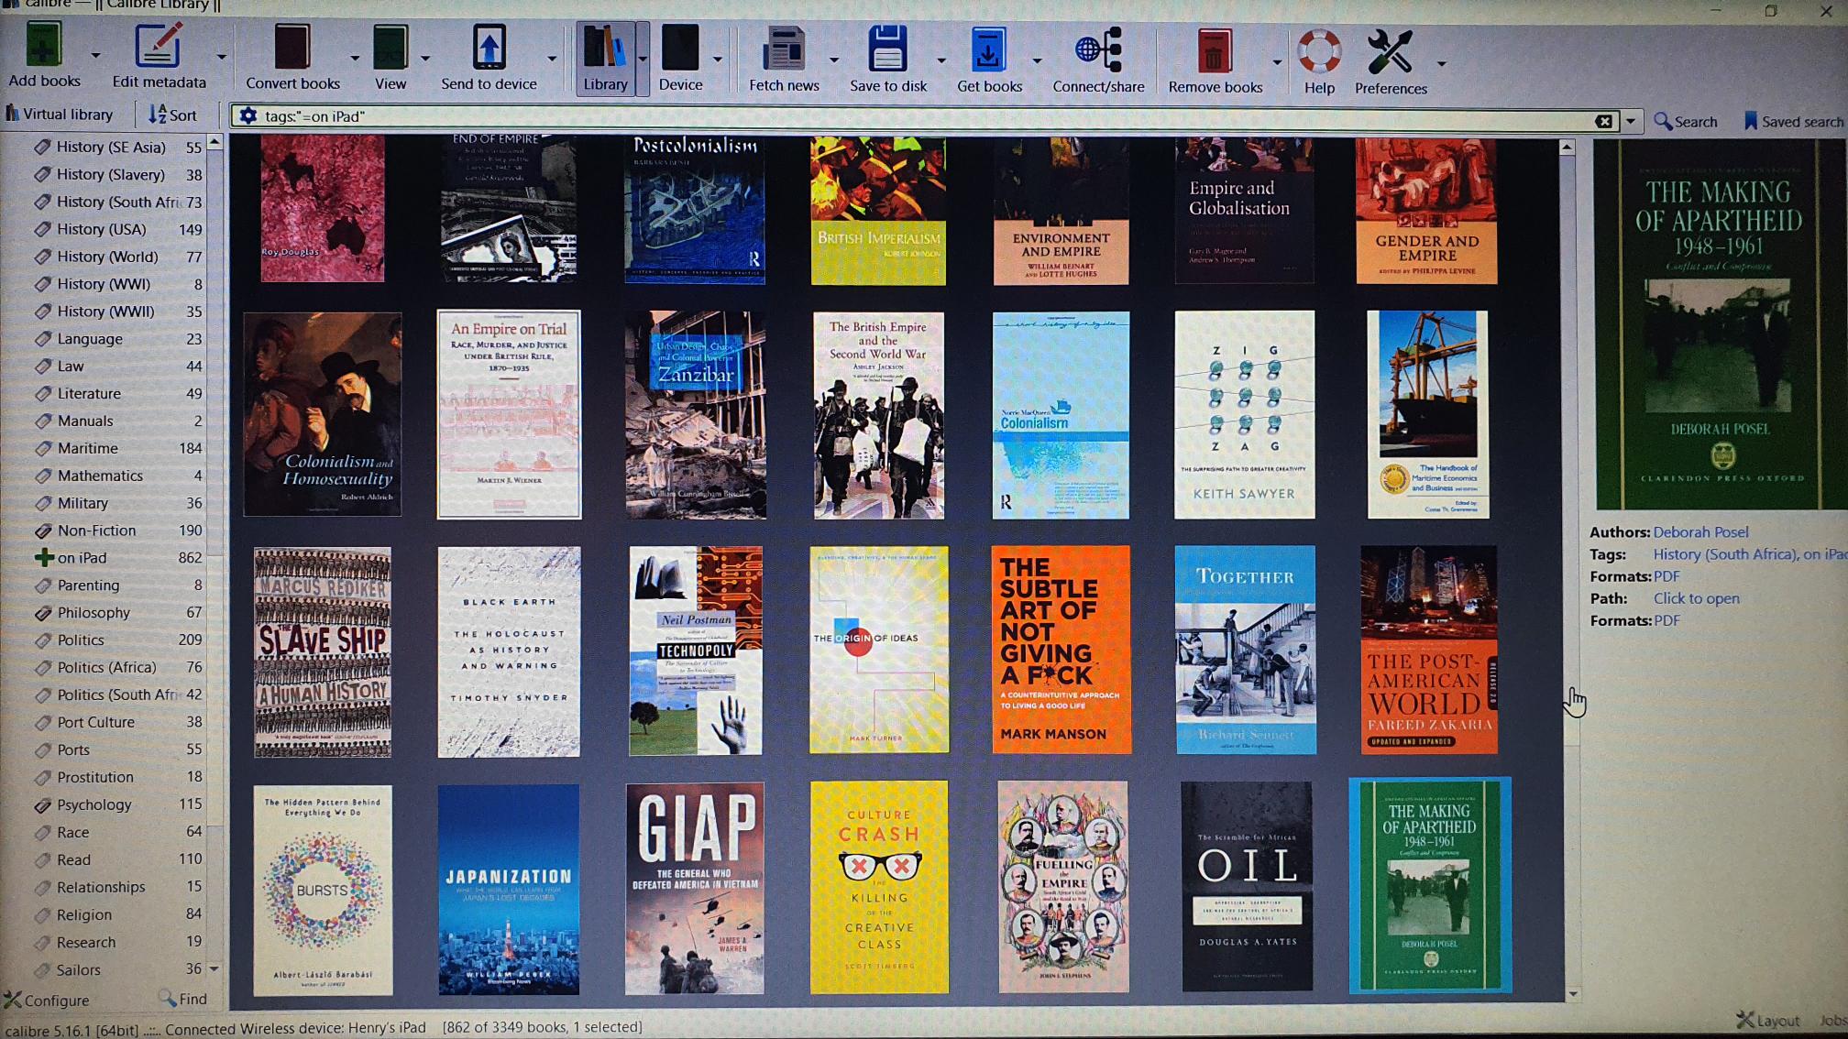
Task: Clear the search query box
Action: click(x=1603, y=121)
